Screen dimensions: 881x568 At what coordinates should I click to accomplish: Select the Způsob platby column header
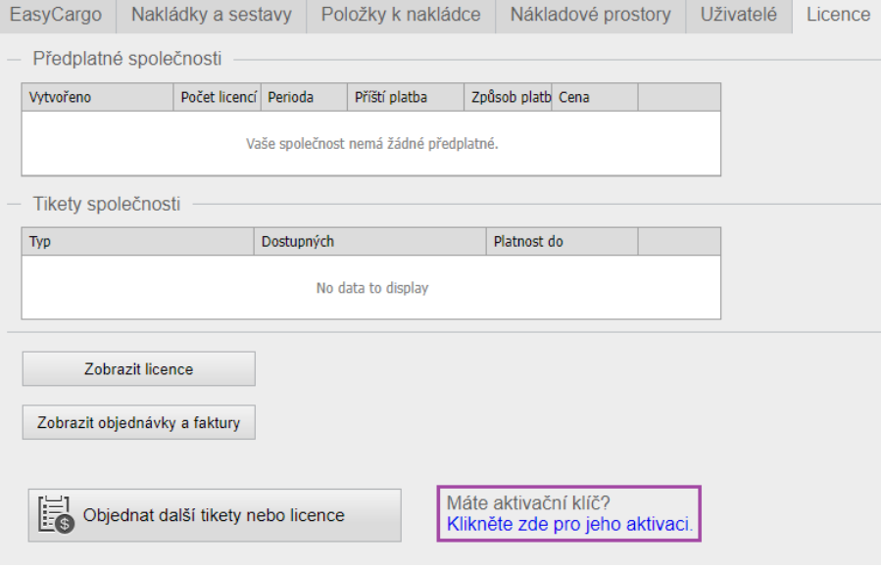click(x=509, y=97)
